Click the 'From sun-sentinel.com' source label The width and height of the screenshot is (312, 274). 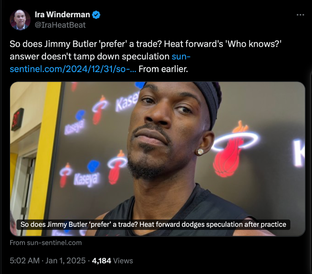coord(46,243)
